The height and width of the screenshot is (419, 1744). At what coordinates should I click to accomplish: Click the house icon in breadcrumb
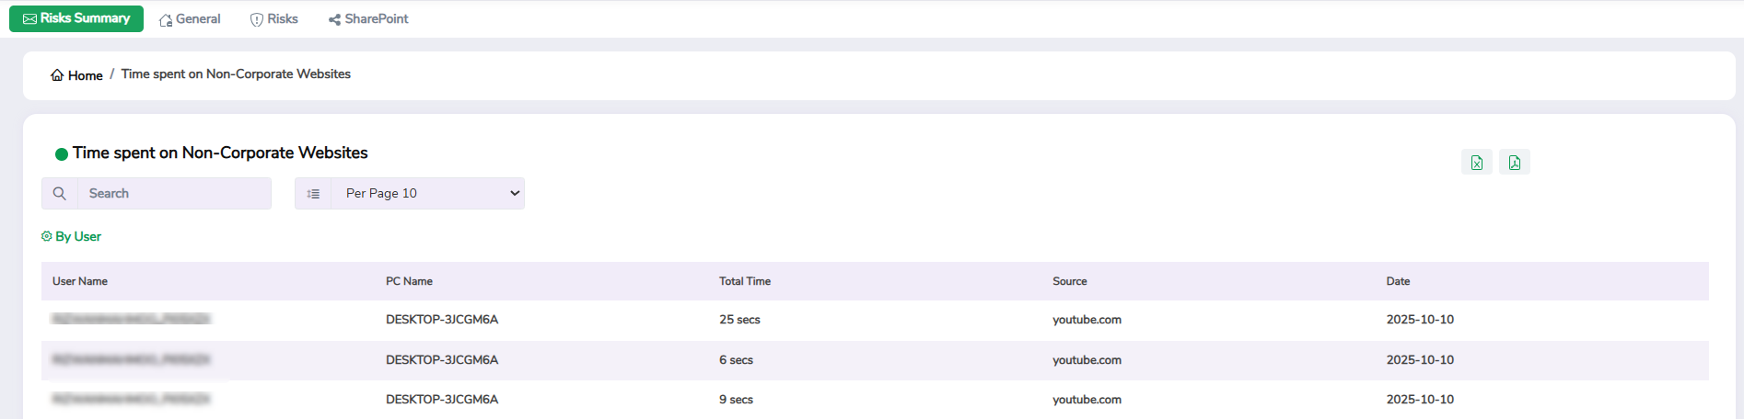coord(57,75)
